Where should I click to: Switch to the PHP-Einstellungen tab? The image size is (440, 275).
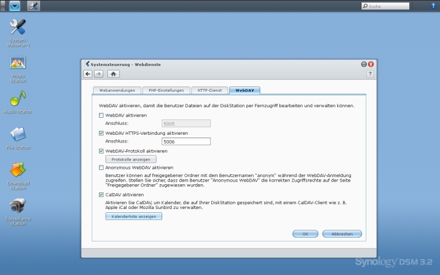point(166,90)
